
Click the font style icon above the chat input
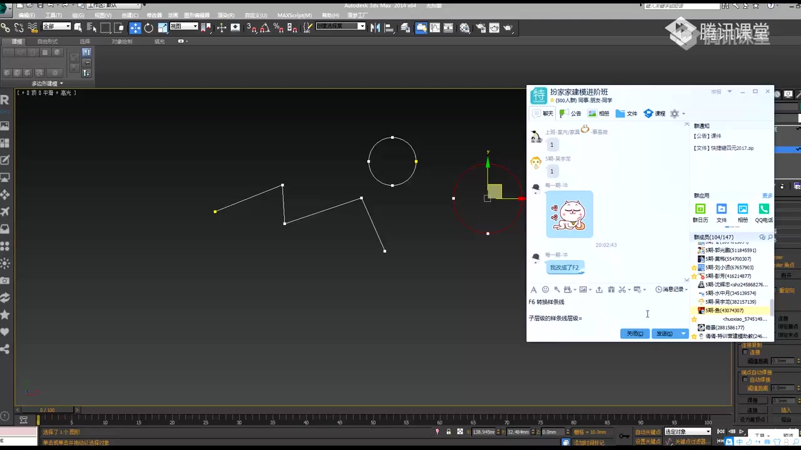click(x=533, y=289)
